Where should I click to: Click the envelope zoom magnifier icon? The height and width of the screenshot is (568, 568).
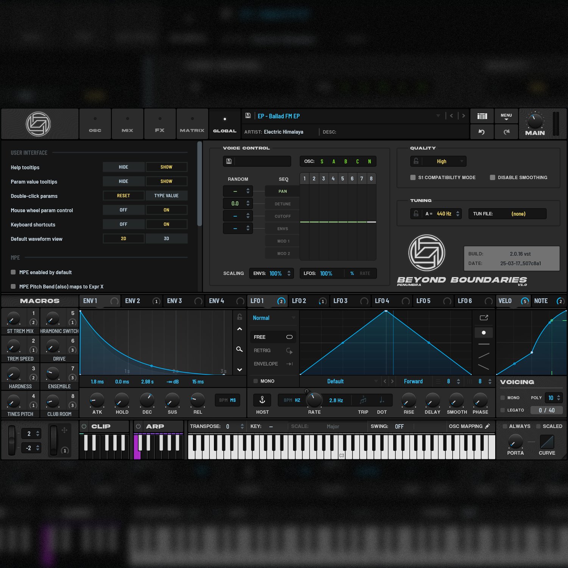click(x=239, y=349)
